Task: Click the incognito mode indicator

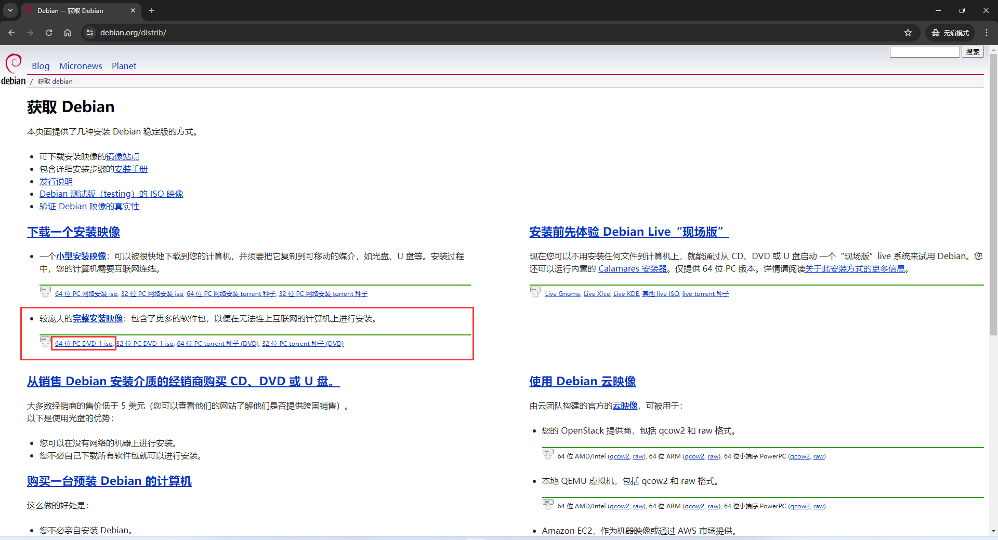Action: pyautogui.click(x=950, y=32)
